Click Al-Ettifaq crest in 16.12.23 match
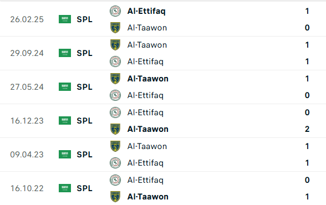Viewport: 326px width, 205px height. pos(115,112)
